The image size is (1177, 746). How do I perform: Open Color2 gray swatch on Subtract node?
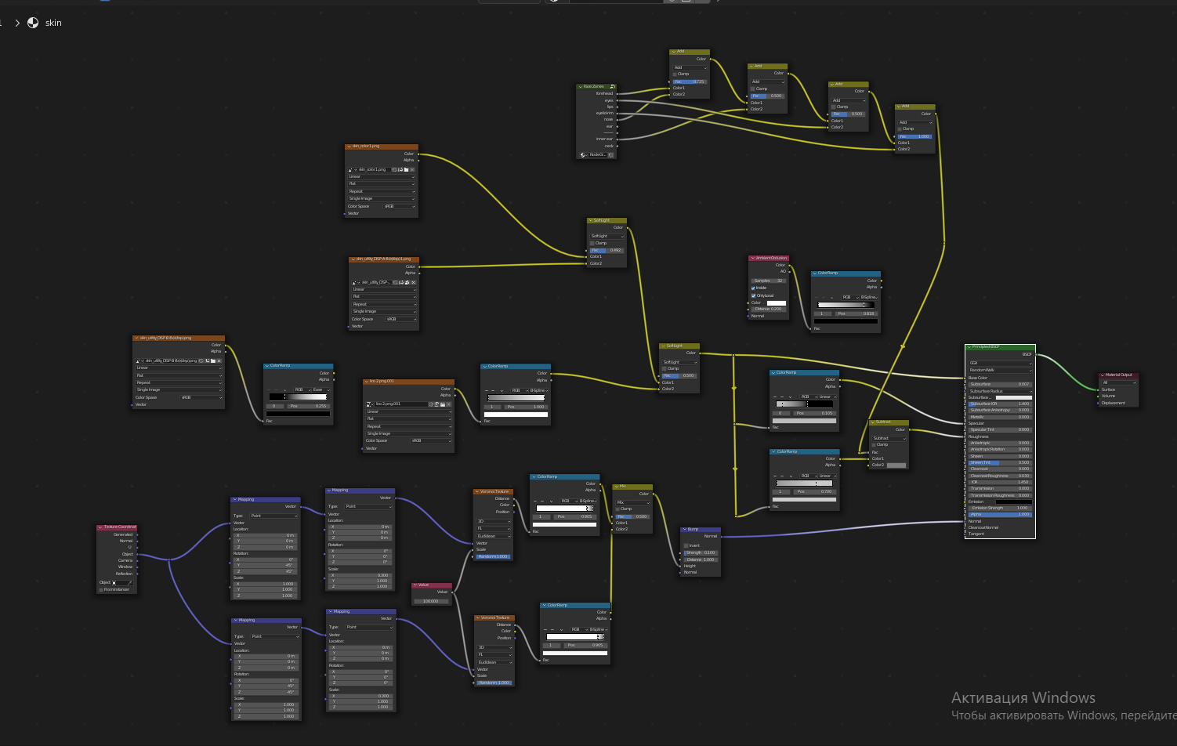pos(896,465)
